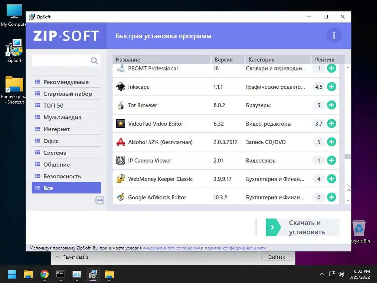Sort list by Название column
Screen dimensions: 377x283
[161, 59]
